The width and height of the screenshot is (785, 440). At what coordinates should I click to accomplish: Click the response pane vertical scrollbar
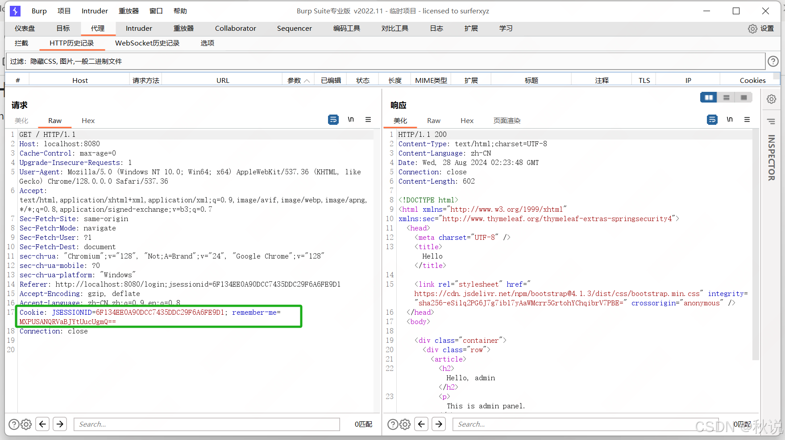[x=756, y=244]
